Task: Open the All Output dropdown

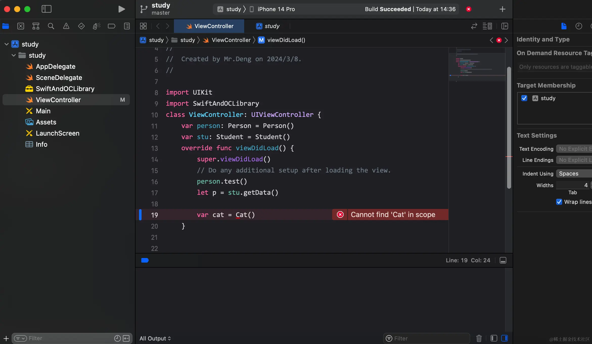Action: click(155, 338)
